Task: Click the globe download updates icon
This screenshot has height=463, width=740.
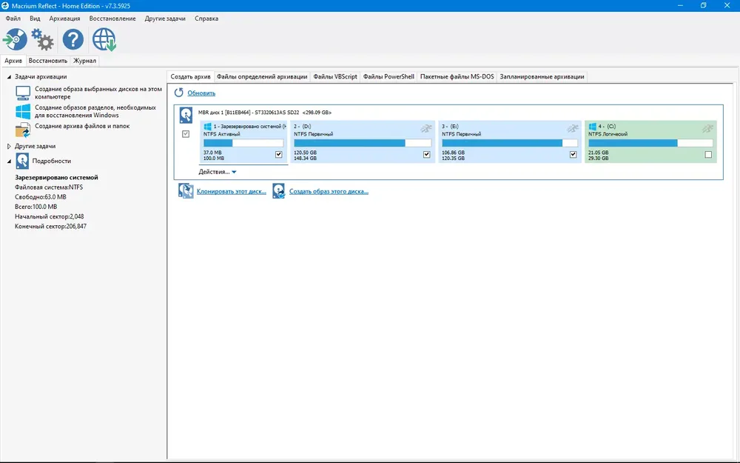Action: (x=104, y=39)
